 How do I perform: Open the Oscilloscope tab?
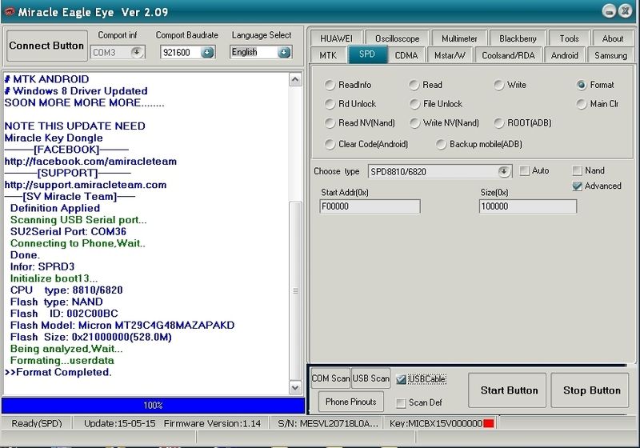pos(397,38)
